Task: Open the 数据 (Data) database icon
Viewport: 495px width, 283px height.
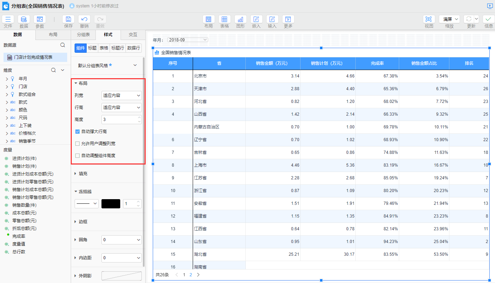Action: (24, 19)
